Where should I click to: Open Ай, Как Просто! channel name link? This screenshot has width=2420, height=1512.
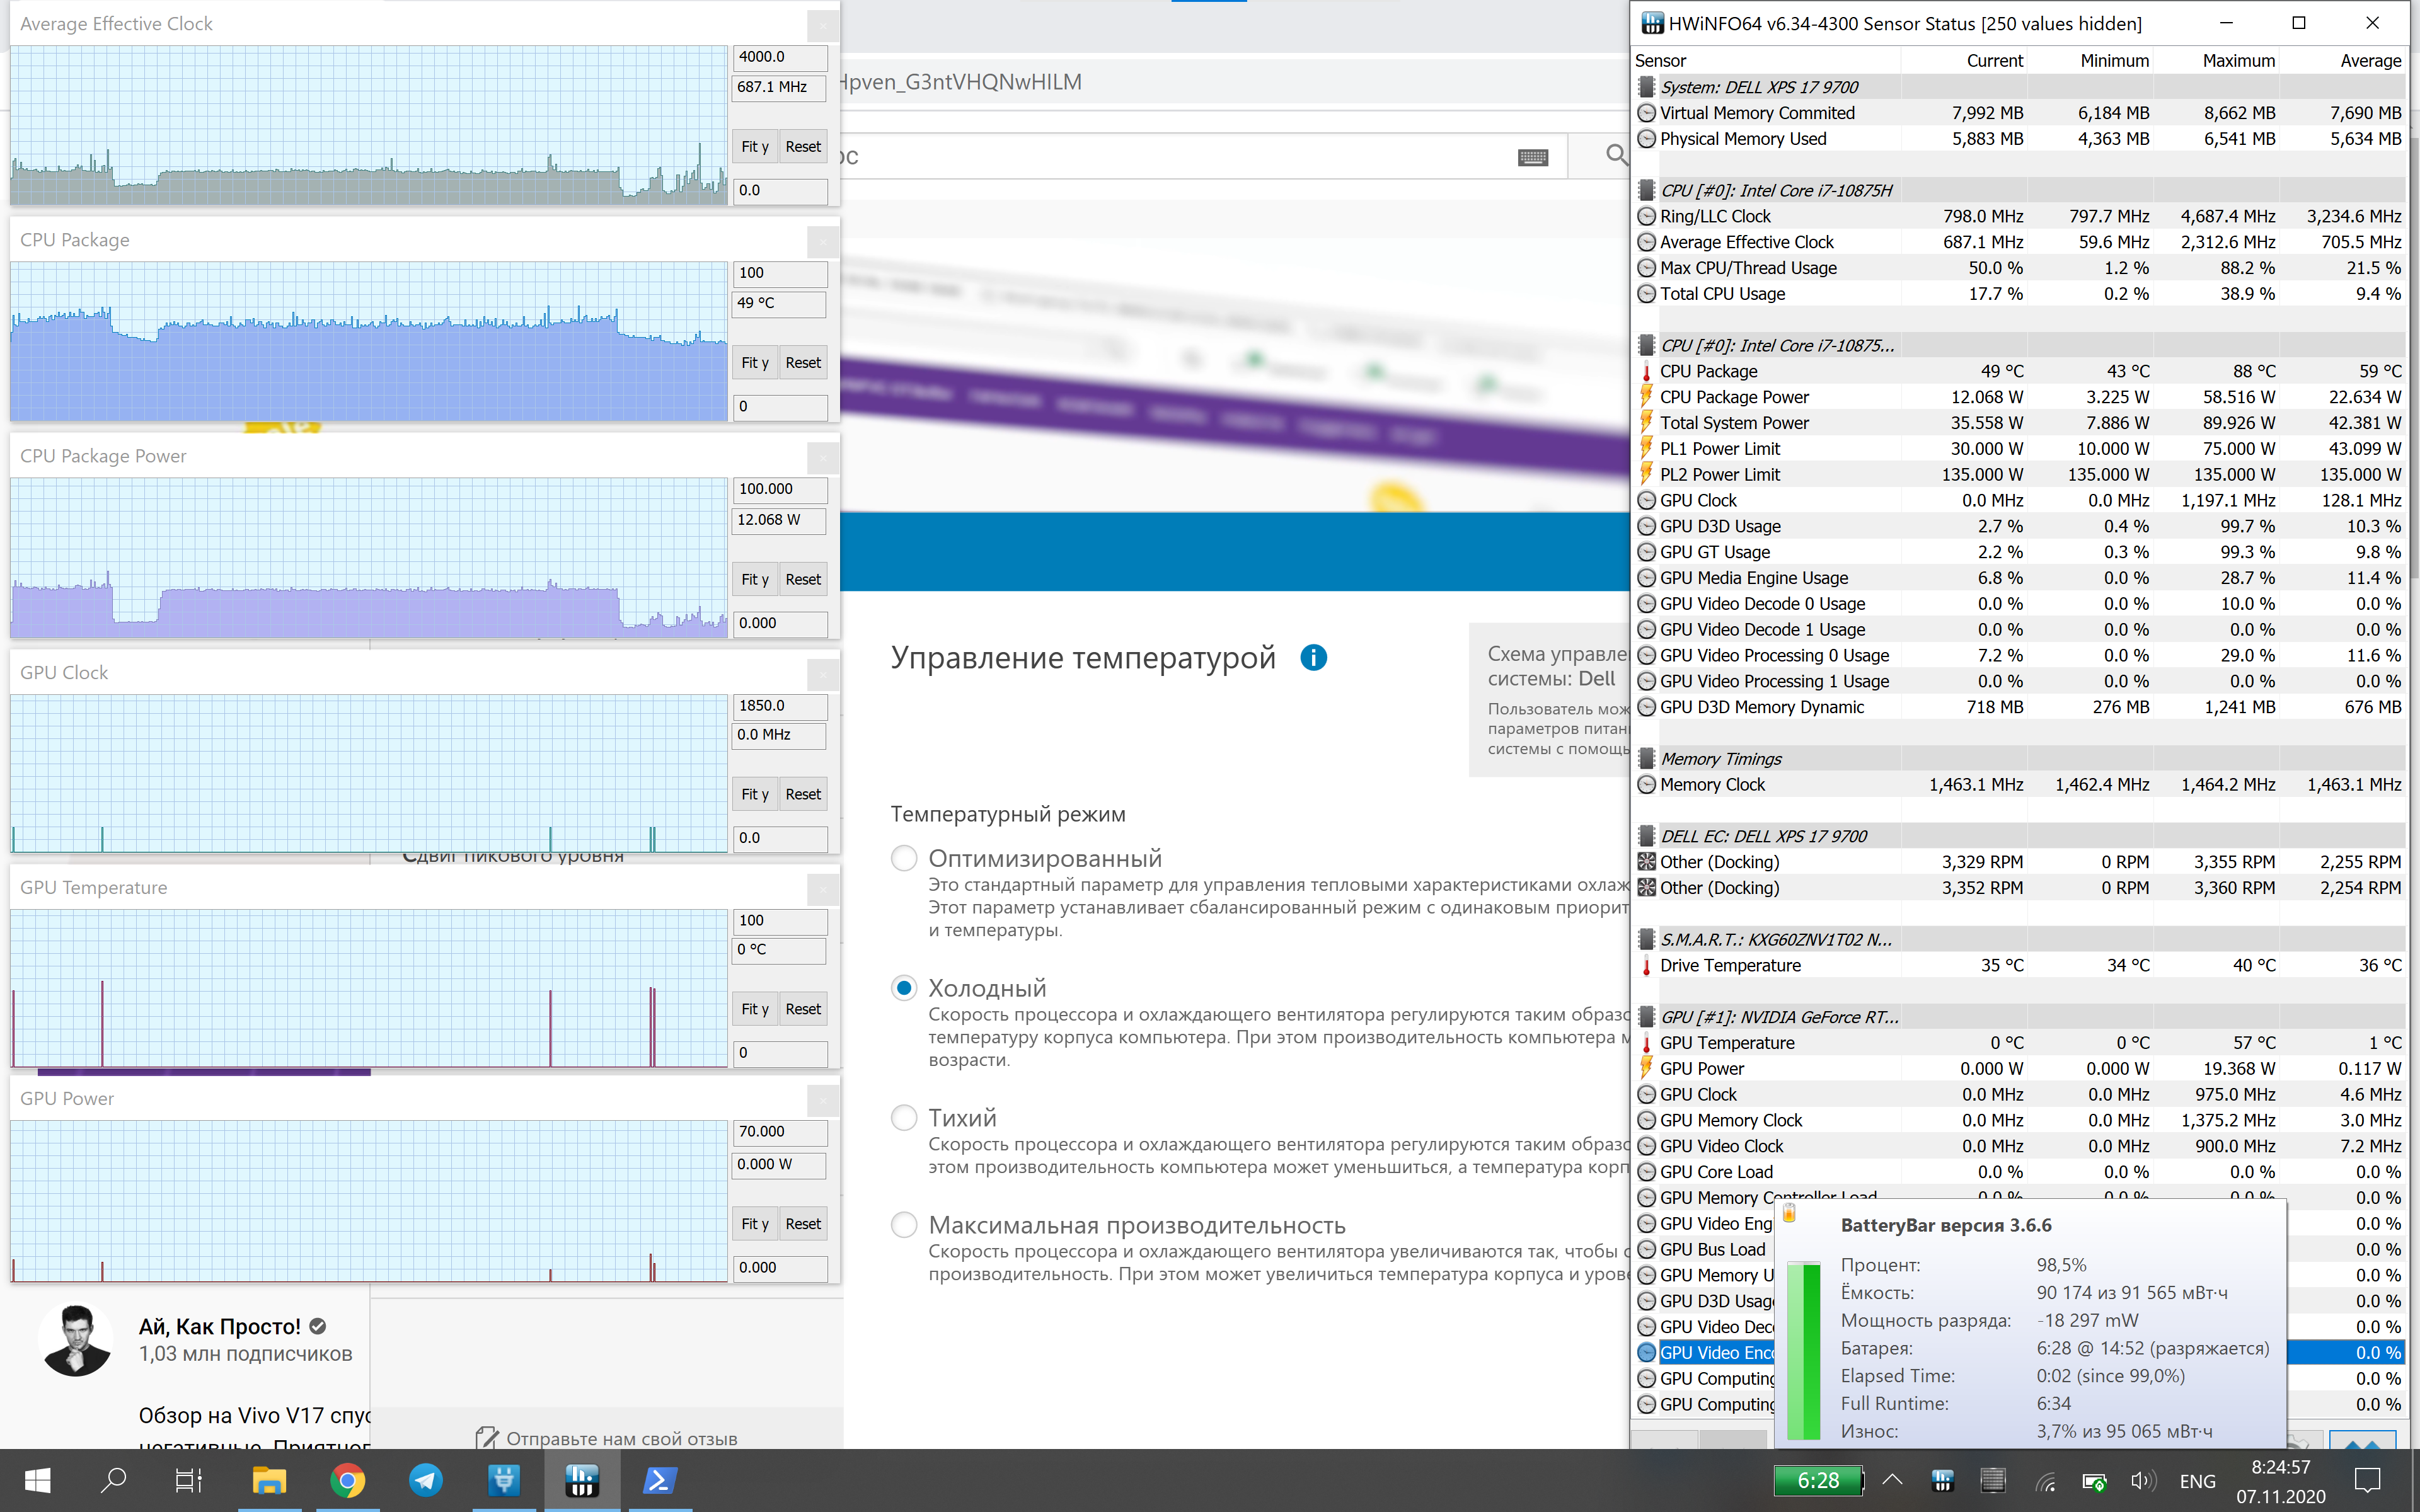(219, 1326)
